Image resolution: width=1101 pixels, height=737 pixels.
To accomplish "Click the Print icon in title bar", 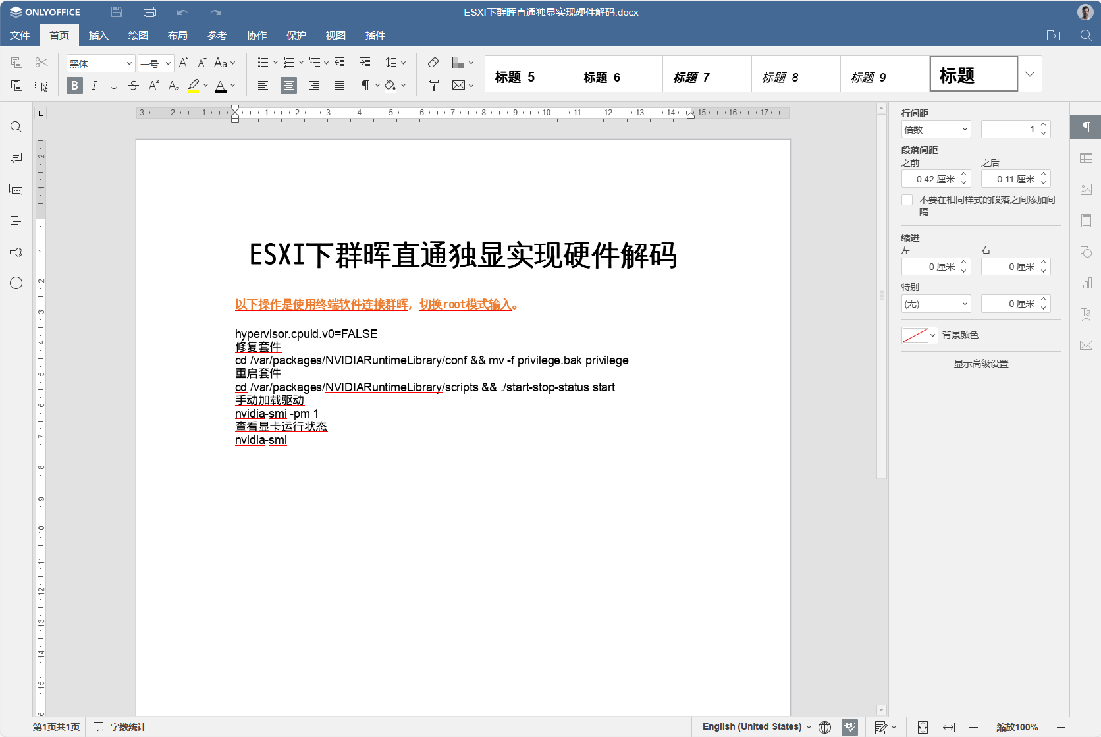I will (x=149, y=12).
